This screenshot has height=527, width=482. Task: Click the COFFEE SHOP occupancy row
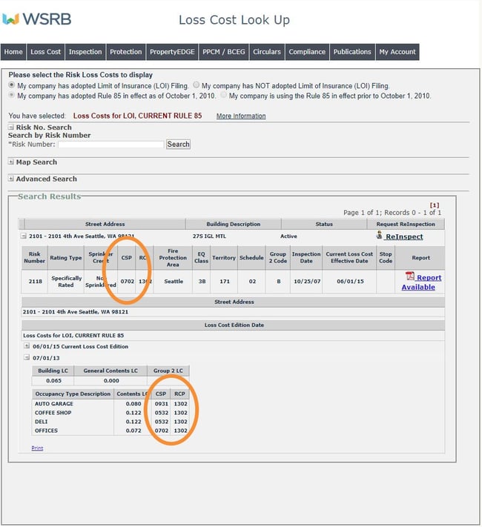pyautogui.click(x=110, y=412)
